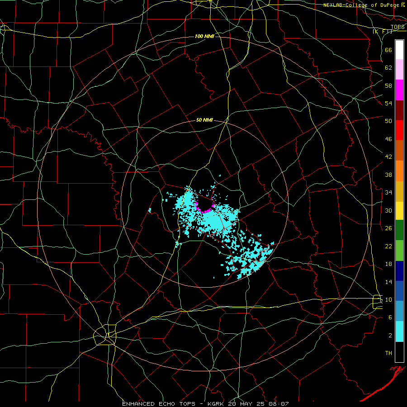407x407 pixels.
Task: Select the light green legend swatch
Action: (x=399, y=251)
